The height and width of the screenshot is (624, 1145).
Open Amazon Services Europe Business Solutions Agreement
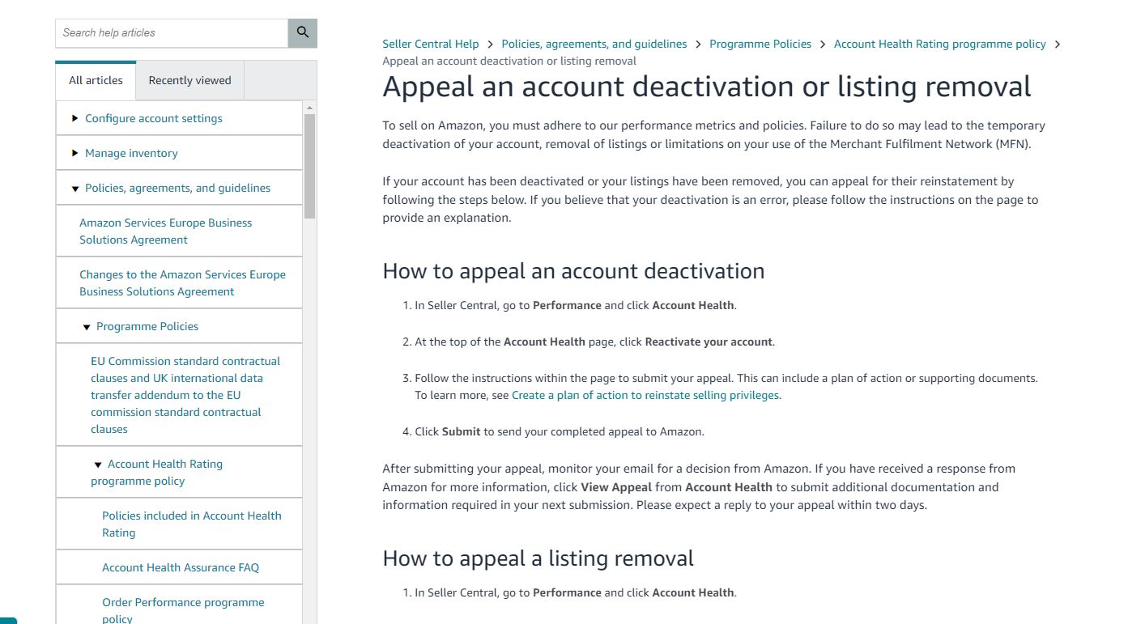coord(166,231)
